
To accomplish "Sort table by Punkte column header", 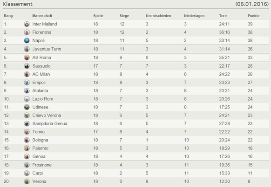I will coord(254,16).
